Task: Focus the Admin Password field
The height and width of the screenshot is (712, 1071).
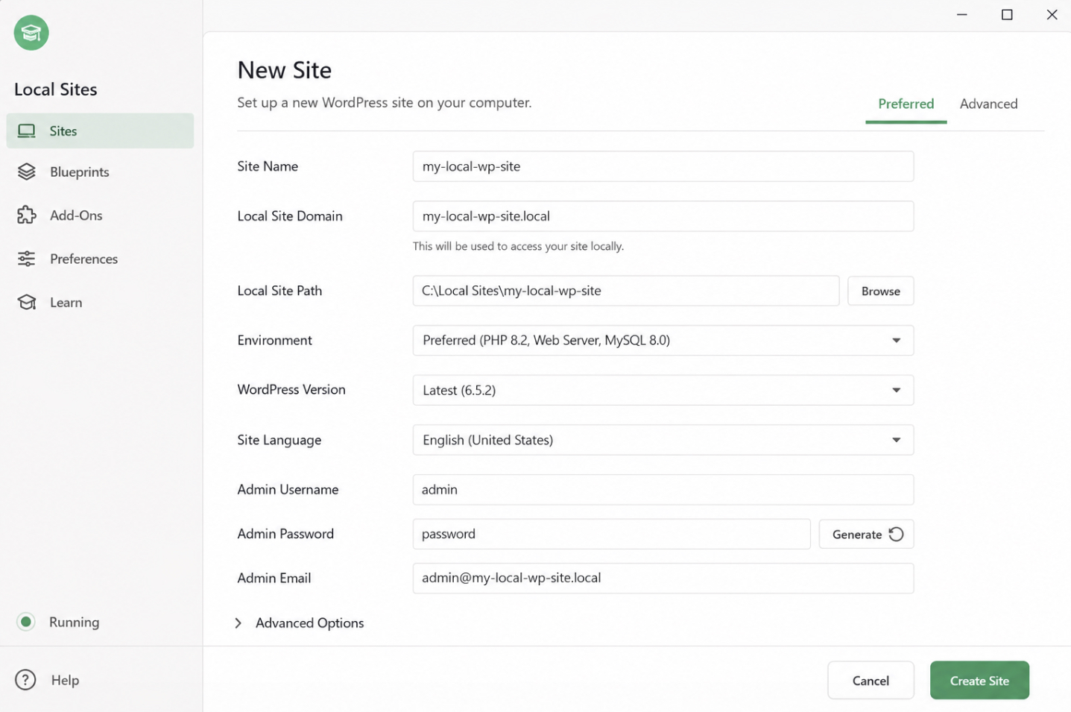Action: [611, 534]
